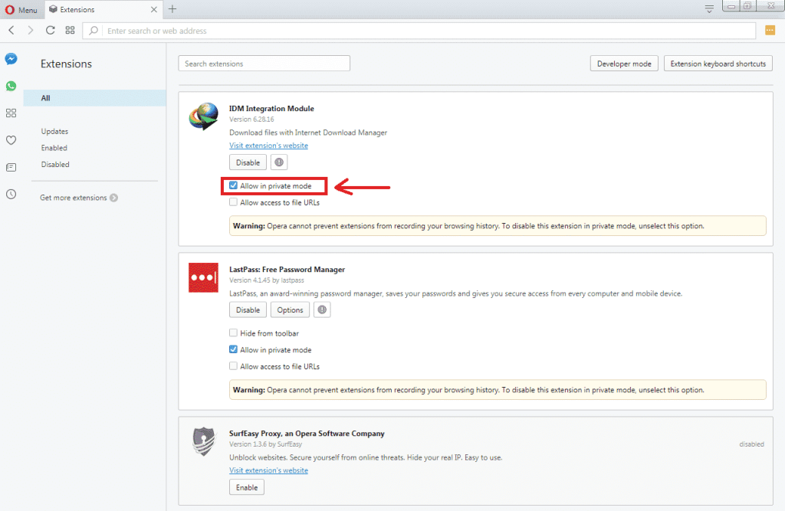Show details for LastPass extension
The width and height of the screenshot is (785, 511).
pyautogui.click(x=322, y=310)
